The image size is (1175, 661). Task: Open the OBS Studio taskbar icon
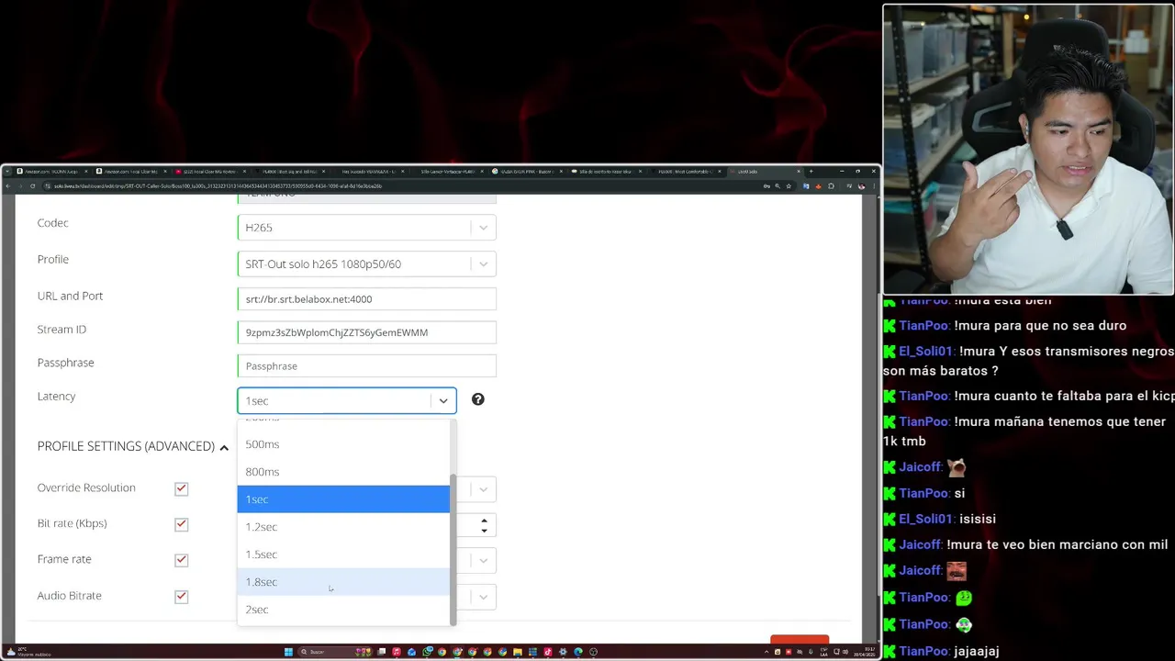click(x=593, y=652)
